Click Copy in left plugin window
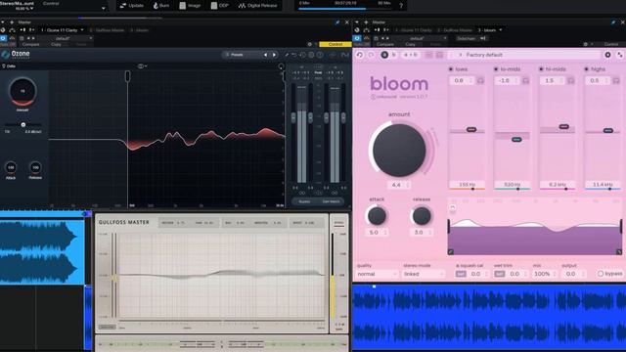 tap(56, 44)
